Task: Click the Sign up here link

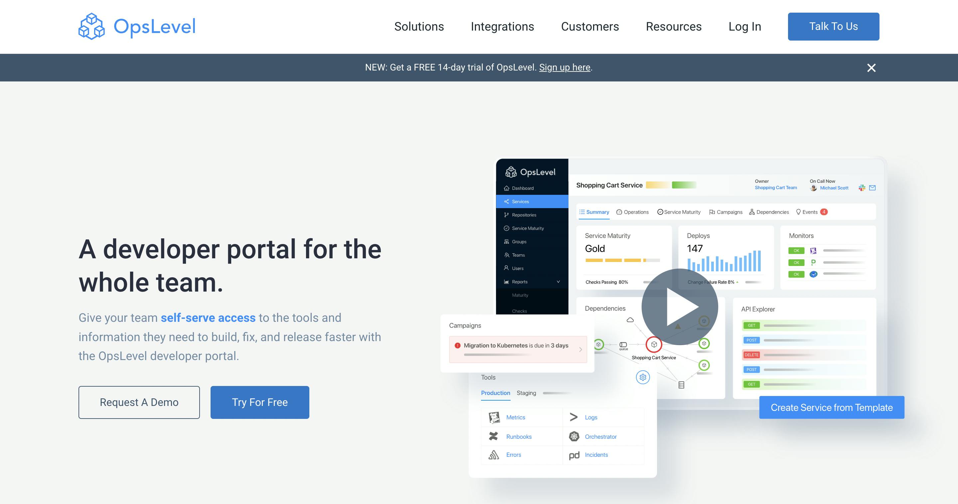Action: point(564,67)
